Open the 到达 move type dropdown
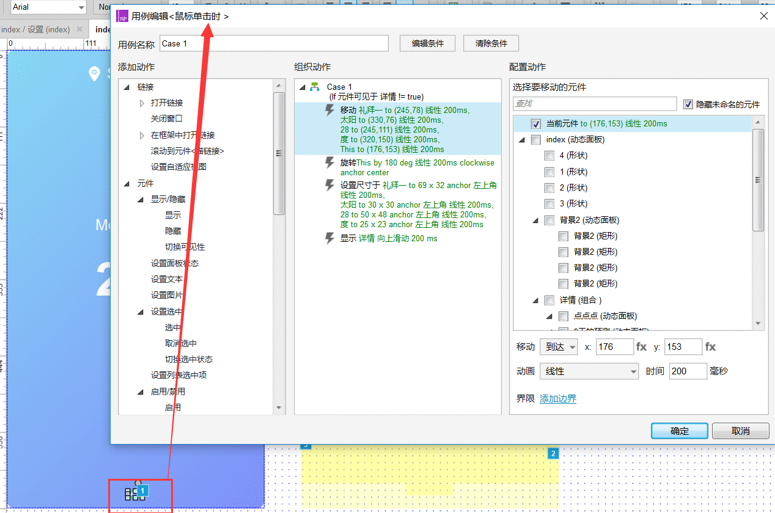Screen dimensions: 775x513 (559, 347)
